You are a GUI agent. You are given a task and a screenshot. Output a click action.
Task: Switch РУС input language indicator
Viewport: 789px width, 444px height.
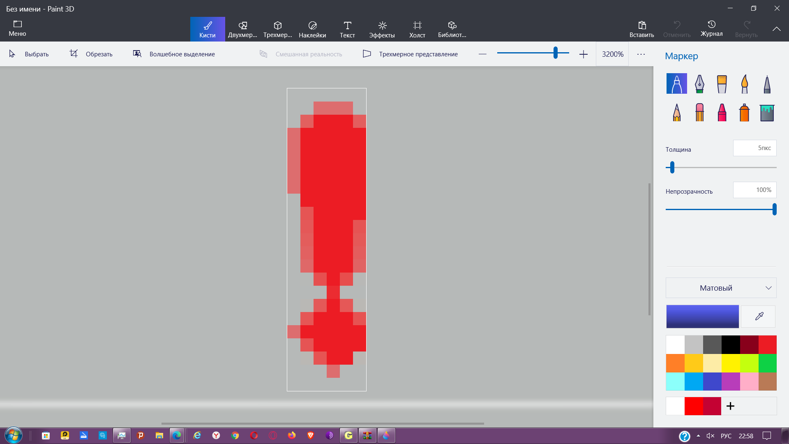coord(726,436)
